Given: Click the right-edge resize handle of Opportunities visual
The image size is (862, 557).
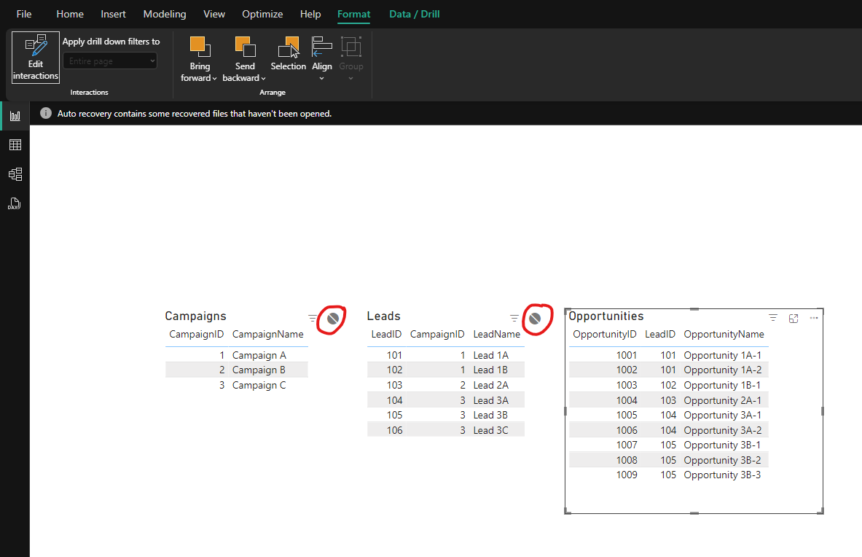Looking at the screenshot, I should pyautogui.click(x=823, y=411).
